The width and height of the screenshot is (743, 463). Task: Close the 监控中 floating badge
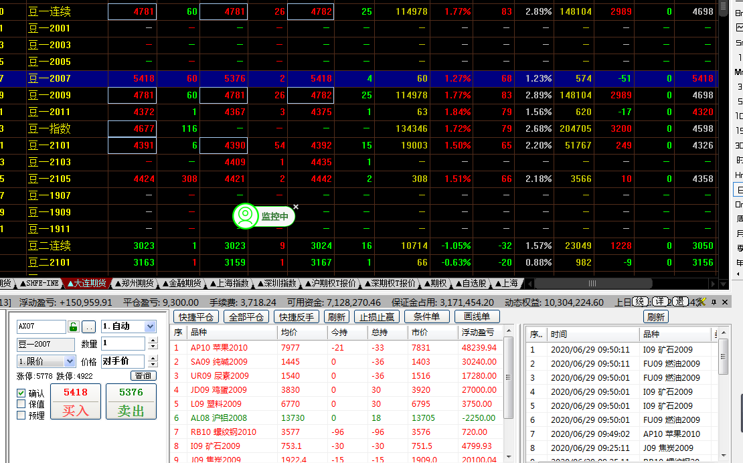(296, 207)
